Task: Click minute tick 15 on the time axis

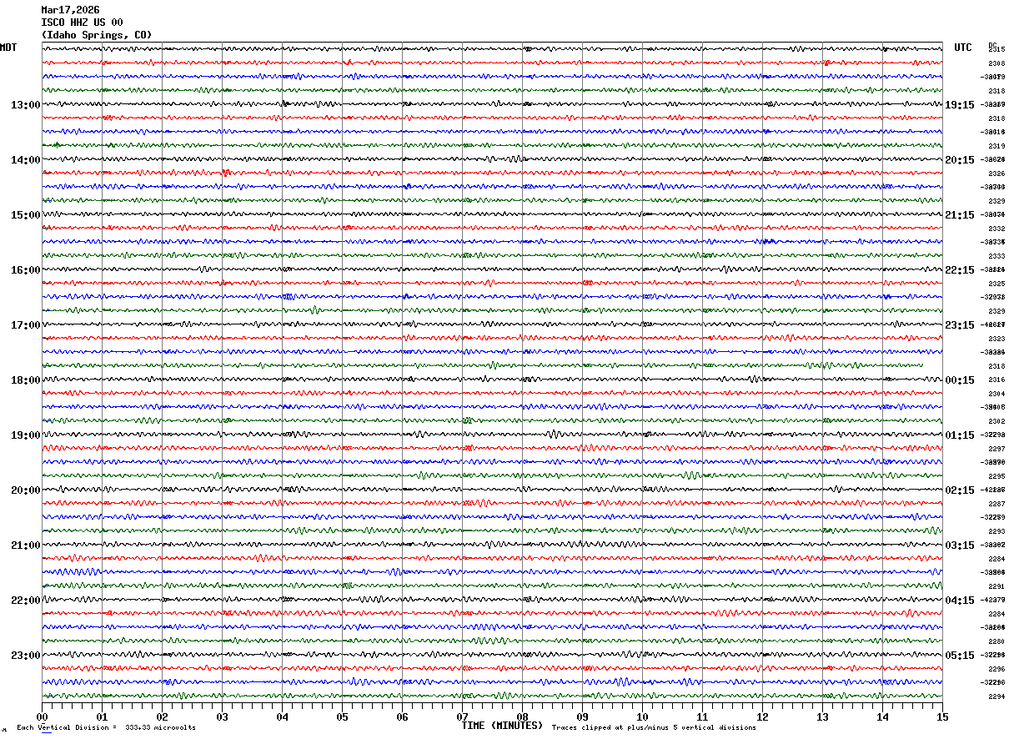Action: coord(942,716)
